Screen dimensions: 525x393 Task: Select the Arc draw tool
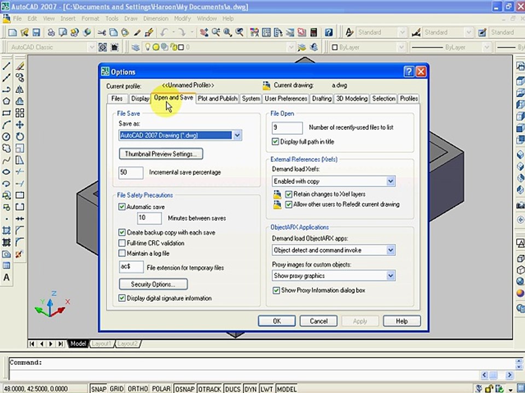pos(7,124)
